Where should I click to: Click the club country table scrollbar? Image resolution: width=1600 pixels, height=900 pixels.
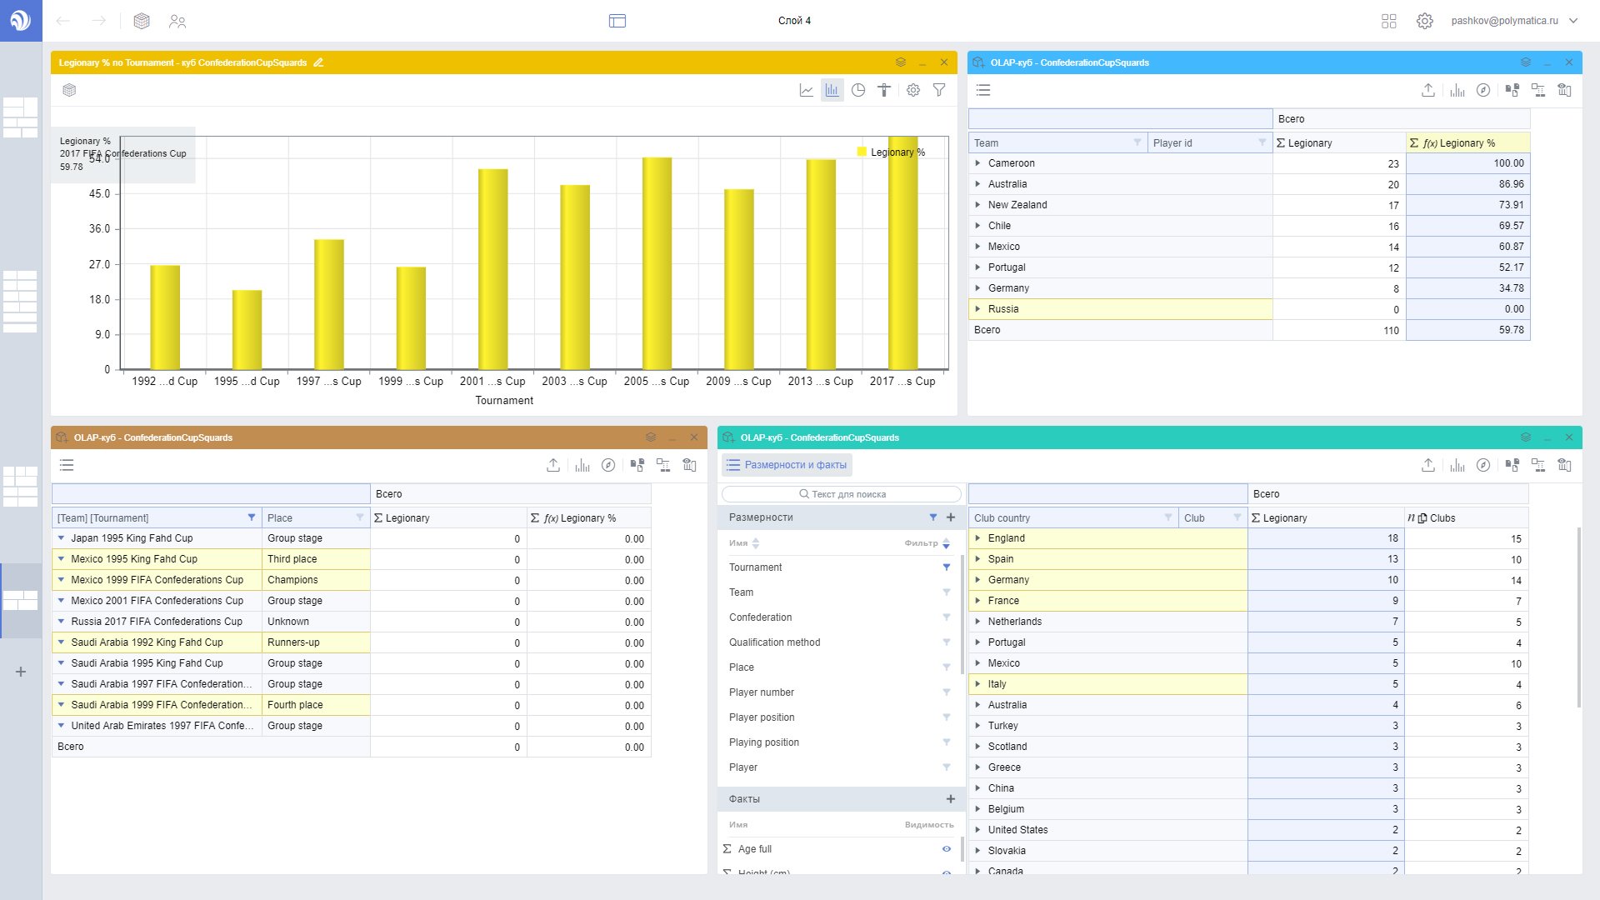[x=1578, y=617]
